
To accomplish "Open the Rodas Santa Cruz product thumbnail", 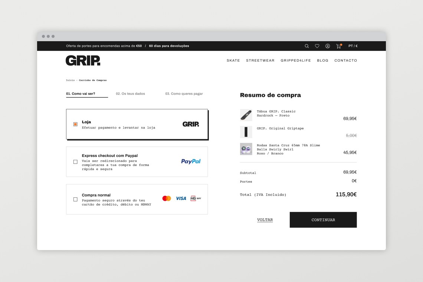I will tap(246, 149).
